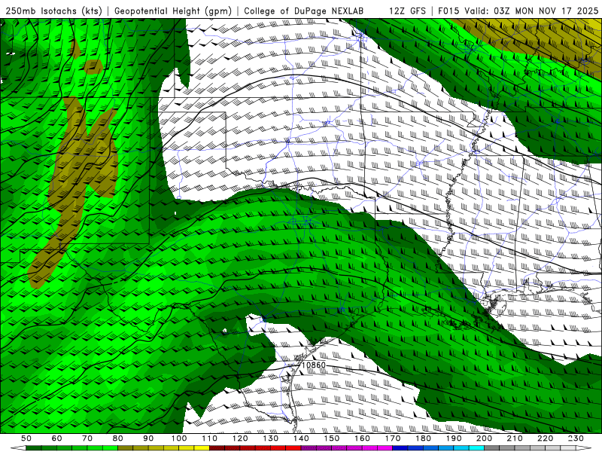Click the cyan swatch just before 200
Screen dimensions: 602x452
476,447
